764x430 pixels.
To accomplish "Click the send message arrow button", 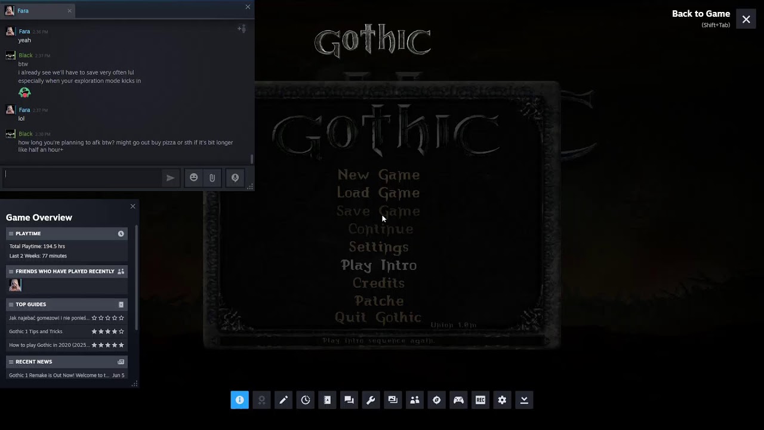I will point(170,177).
